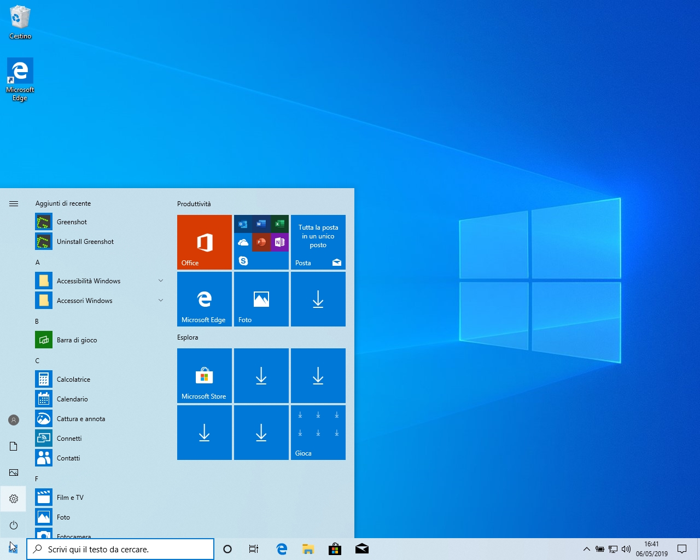Open Calendario in the app list
700x560 pixels.
[x=100, y=399]
